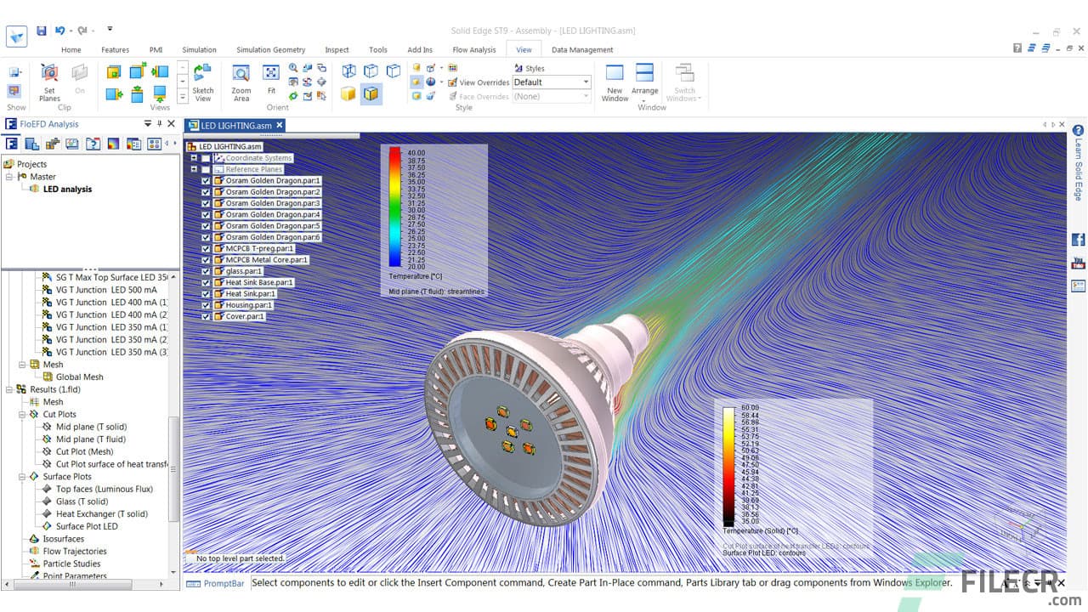The width and height of the screenshot is (1088, 612).
Task: Collapse the Surface Plots tree node
Action: click(23, 477)
